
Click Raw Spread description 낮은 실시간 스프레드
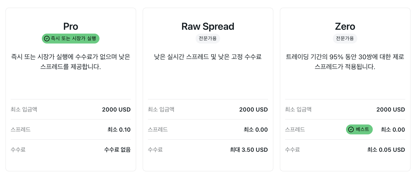tap(208, 57)
